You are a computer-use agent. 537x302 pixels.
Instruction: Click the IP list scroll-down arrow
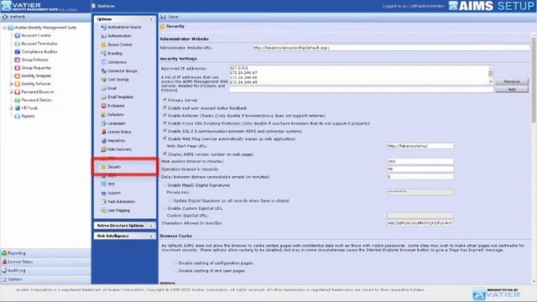490,82
